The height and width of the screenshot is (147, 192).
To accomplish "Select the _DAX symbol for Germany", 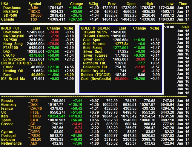I will tap(33, 105).
